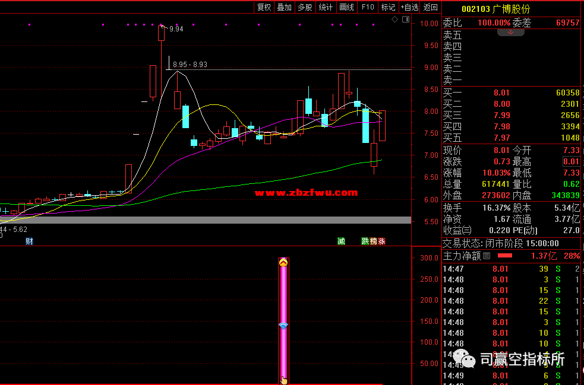The width and height of the screenshot is (584, 385).
Task: Click the blue diamond icon on magenta bar
Action: pos(283,326)
